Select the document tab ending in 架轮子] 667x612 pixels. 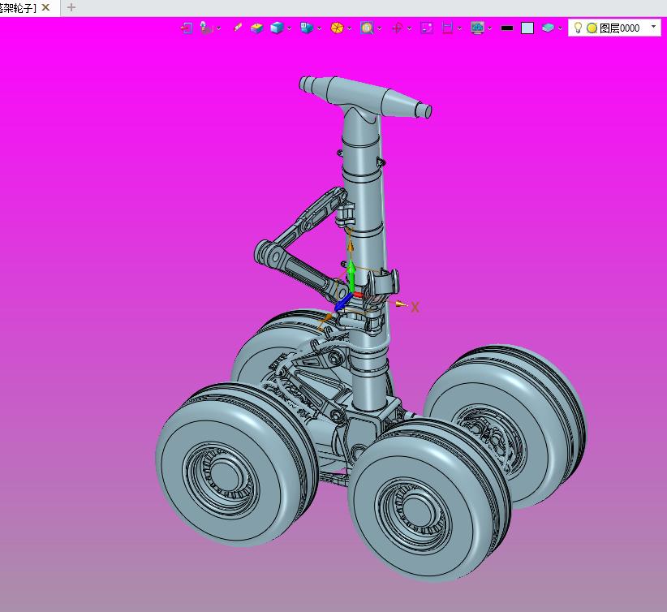[19, 7]
